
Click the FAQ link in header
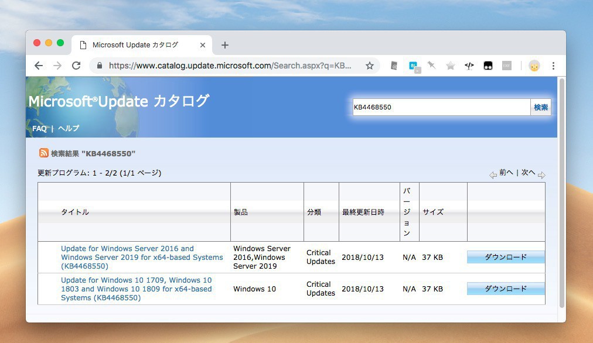click(39, 128)
